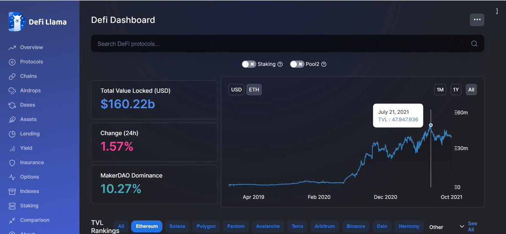Click the Change 24h 1.57% value
The image size is (506, 234).
coord(117,146)
